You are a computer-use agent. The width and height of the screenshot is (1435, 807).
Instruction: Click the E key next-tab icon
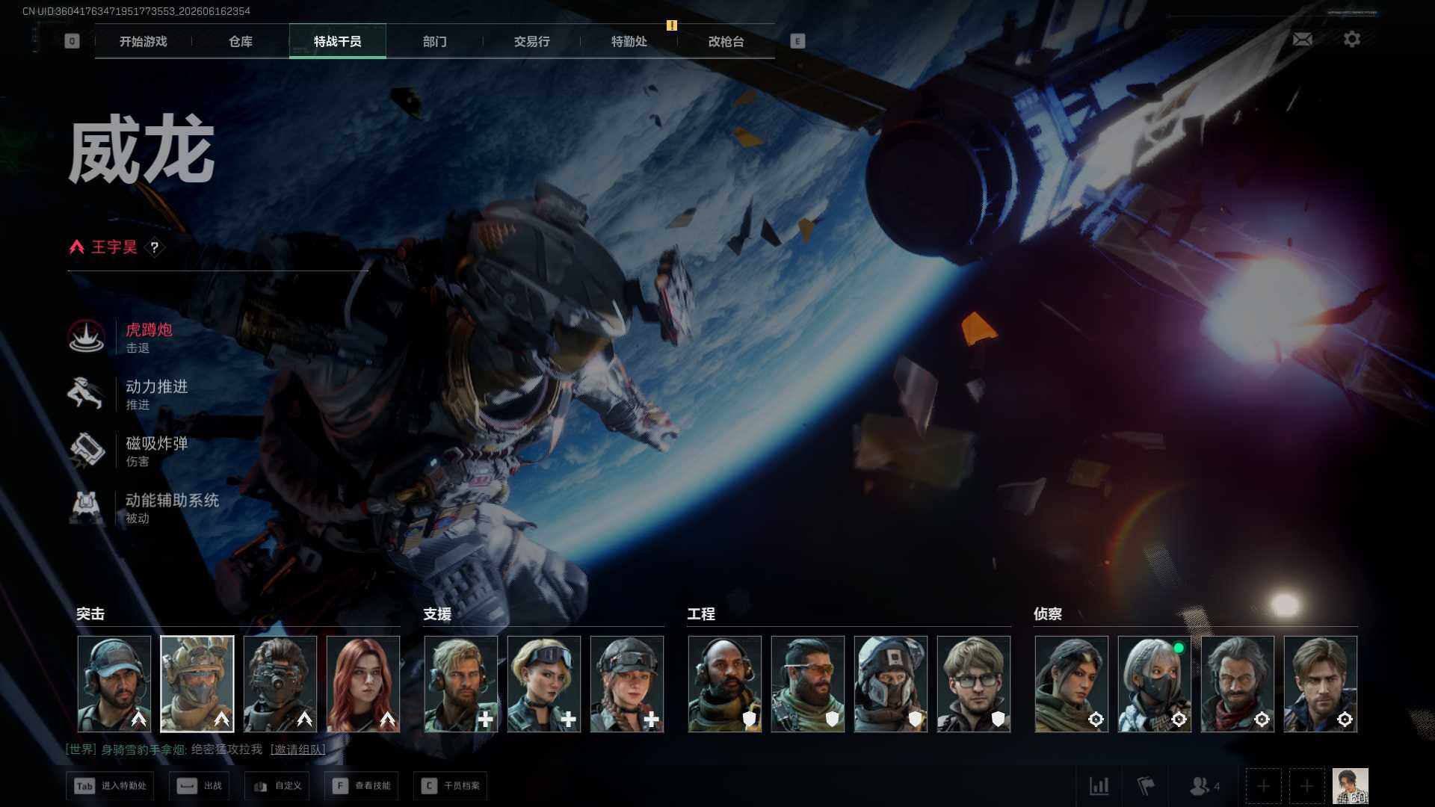pos(797,41)
